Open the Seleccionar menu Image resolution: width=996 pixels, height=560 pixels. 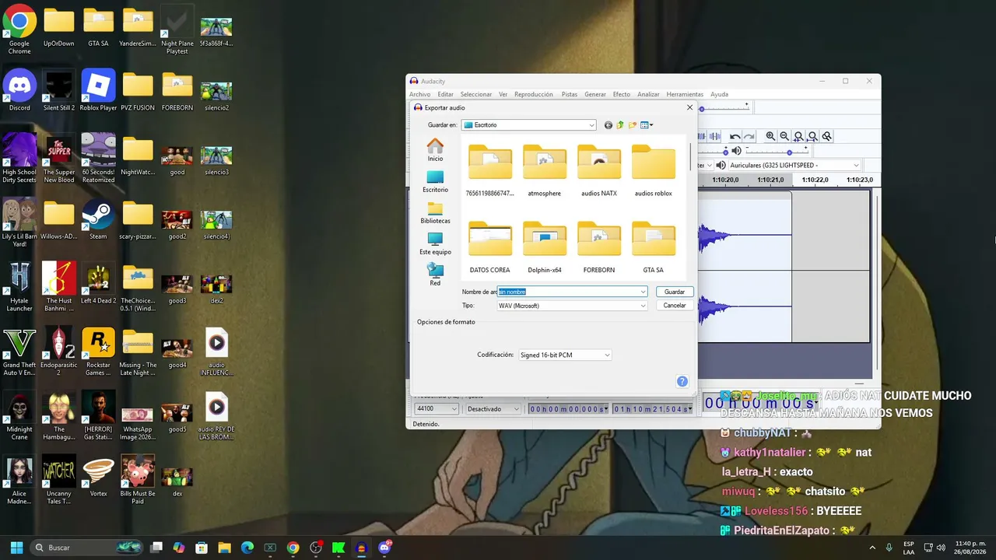[x=475, y=94]
